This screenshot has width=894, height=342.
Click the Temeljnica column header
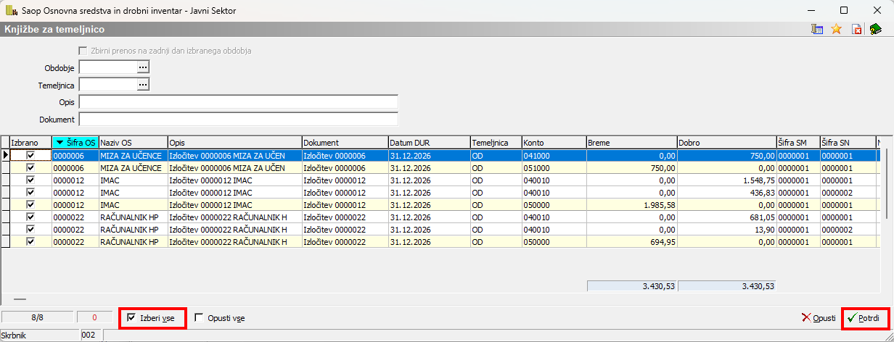pyautogui.click(x=496, y=143)
